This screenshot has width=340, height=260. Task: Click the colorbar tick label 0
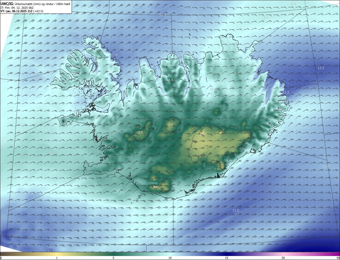(x=1, y=258)
